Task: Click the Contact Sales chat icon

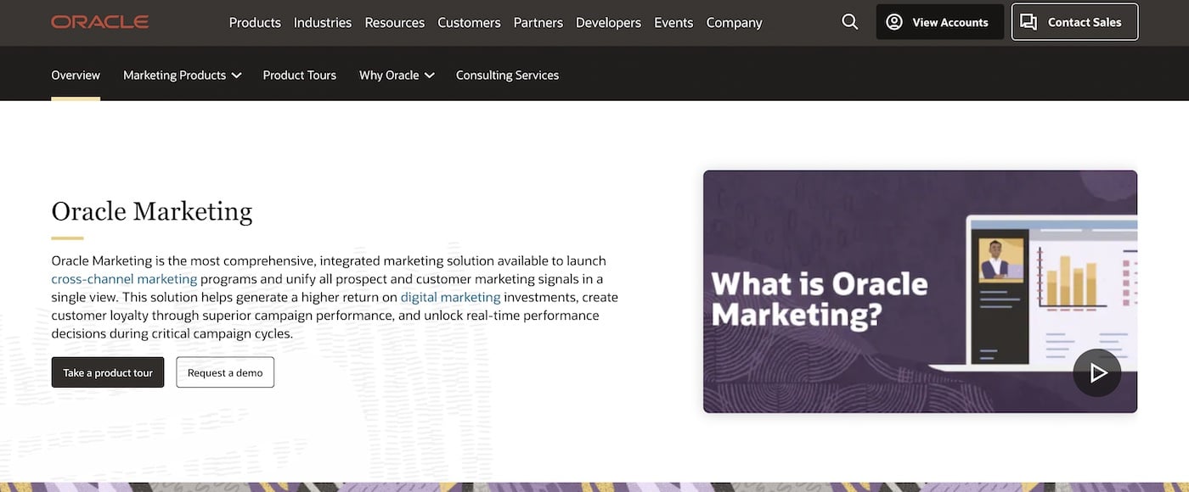Action: click(x=1028, y=22)
